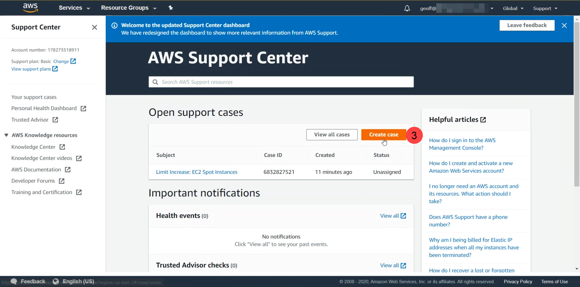The image size is (580, 287).
Task: Click the search magnifier icon
Action: click(155, 82)
